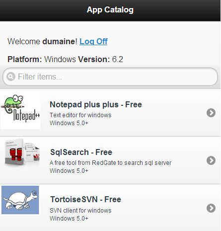Click the App Catalog header title
The image size is (221, 231).
110,10
